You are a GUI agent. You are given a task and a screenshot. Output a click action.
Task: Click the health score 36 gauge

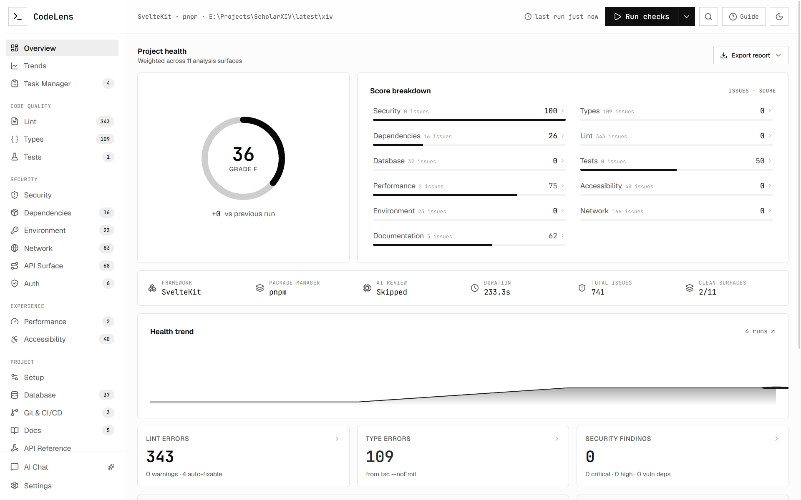(x=243, y=158)
